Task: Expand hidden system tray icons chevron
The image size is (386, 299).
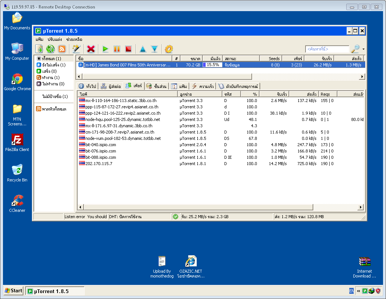Action: point(358,291)
